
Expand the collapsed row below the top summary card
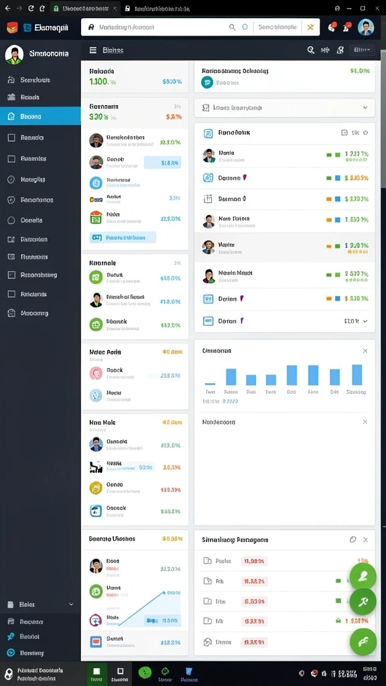[x=284, y=108]
